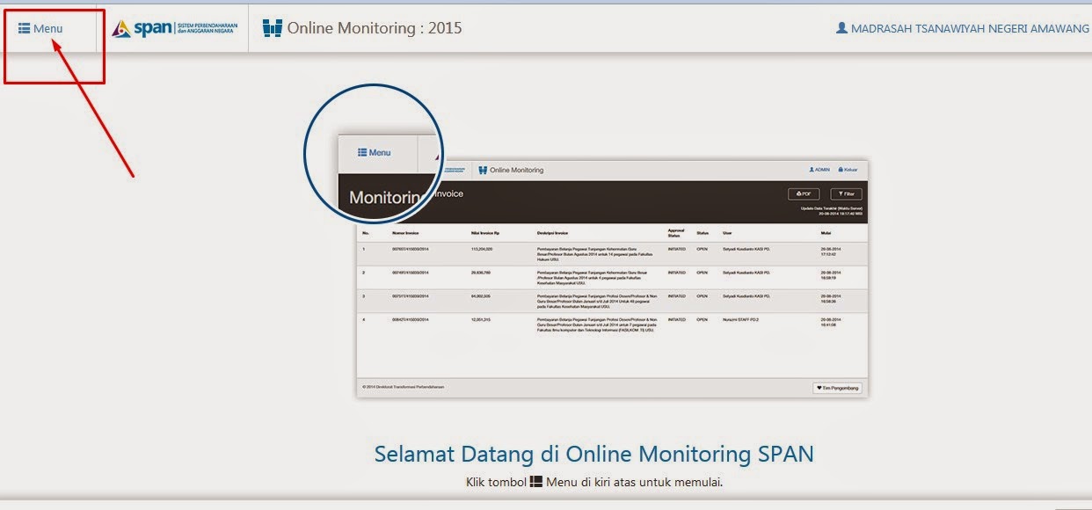This screenshot has width=1092, height=510.
Task: Click Keluar to log out in the preview
Action: (x=849, y=169)
